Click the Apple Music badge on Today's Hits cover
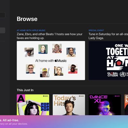The image size is (128, 128). pos(81,96)
